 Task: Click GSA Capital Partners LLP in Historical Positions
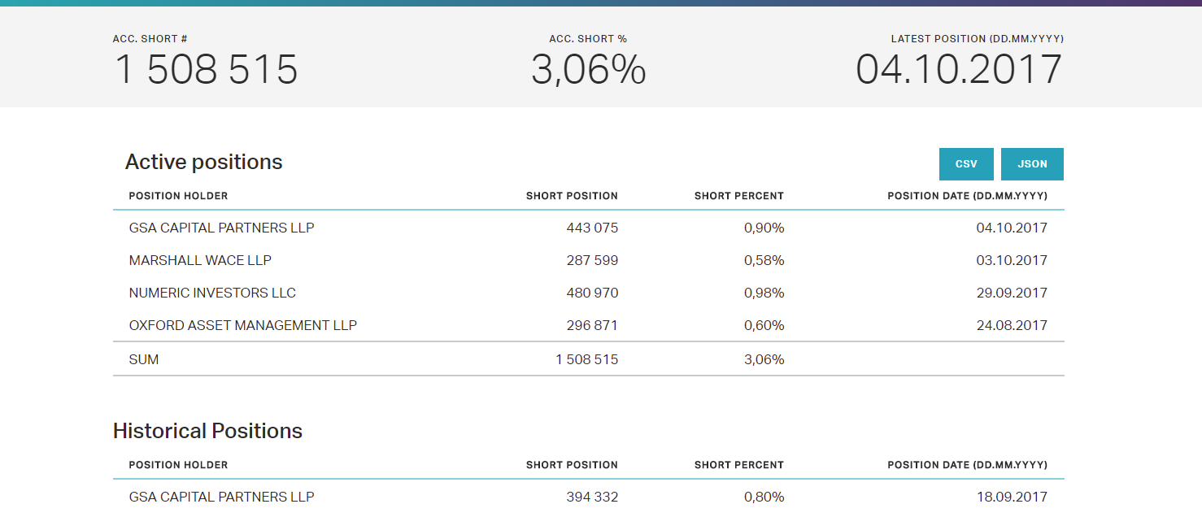[221, 497]
